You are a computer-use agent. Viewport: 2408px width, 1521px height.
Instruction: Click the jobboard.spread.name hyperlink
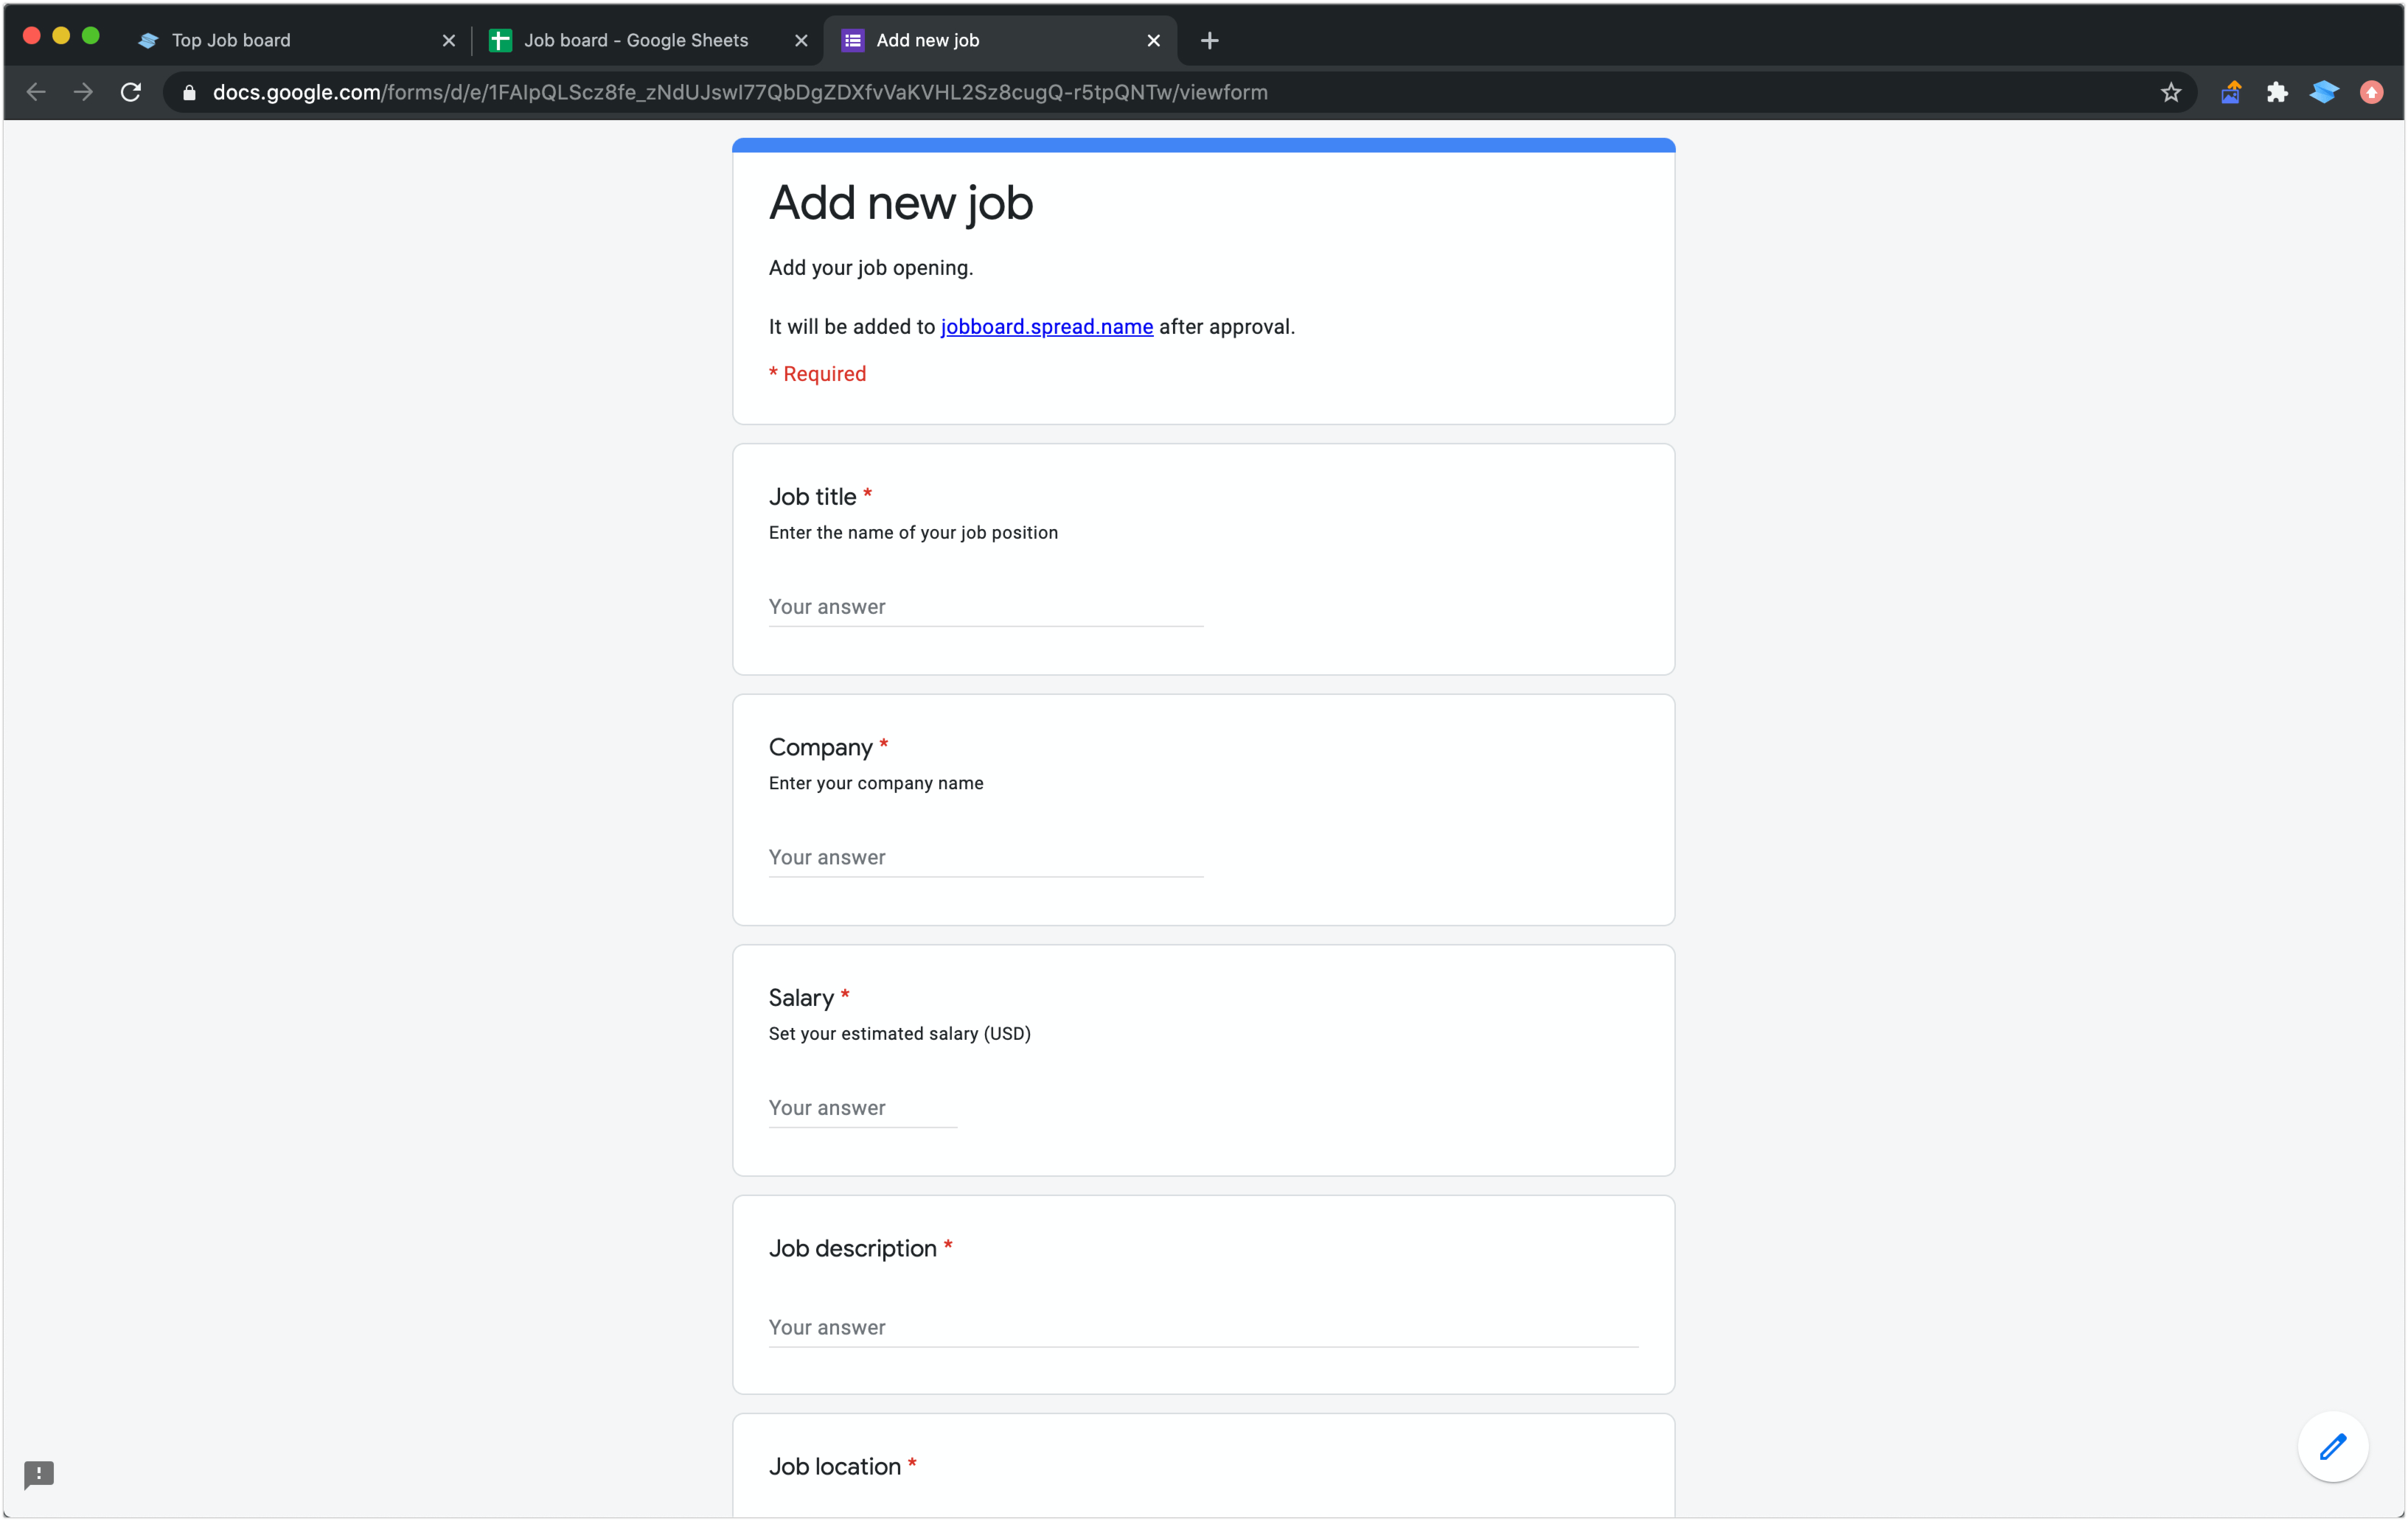[1046, 326]
